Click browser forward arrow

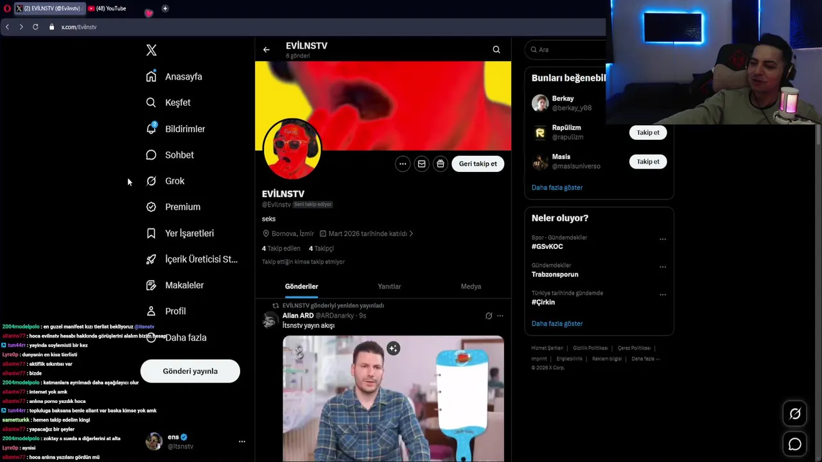click(21, 27)
